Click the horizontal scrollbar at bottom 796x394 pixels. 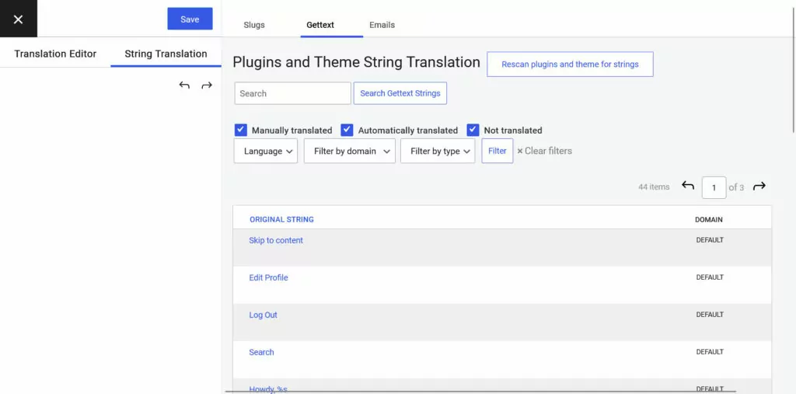(x=480, y=392)
